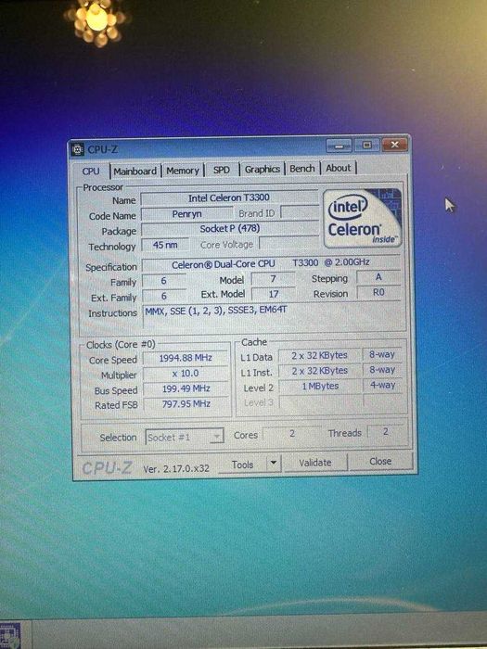The height and width of the screenshot is (649, 487).
Task: Click the Name field Intel Celeron T3300
Action: (229, 198)
